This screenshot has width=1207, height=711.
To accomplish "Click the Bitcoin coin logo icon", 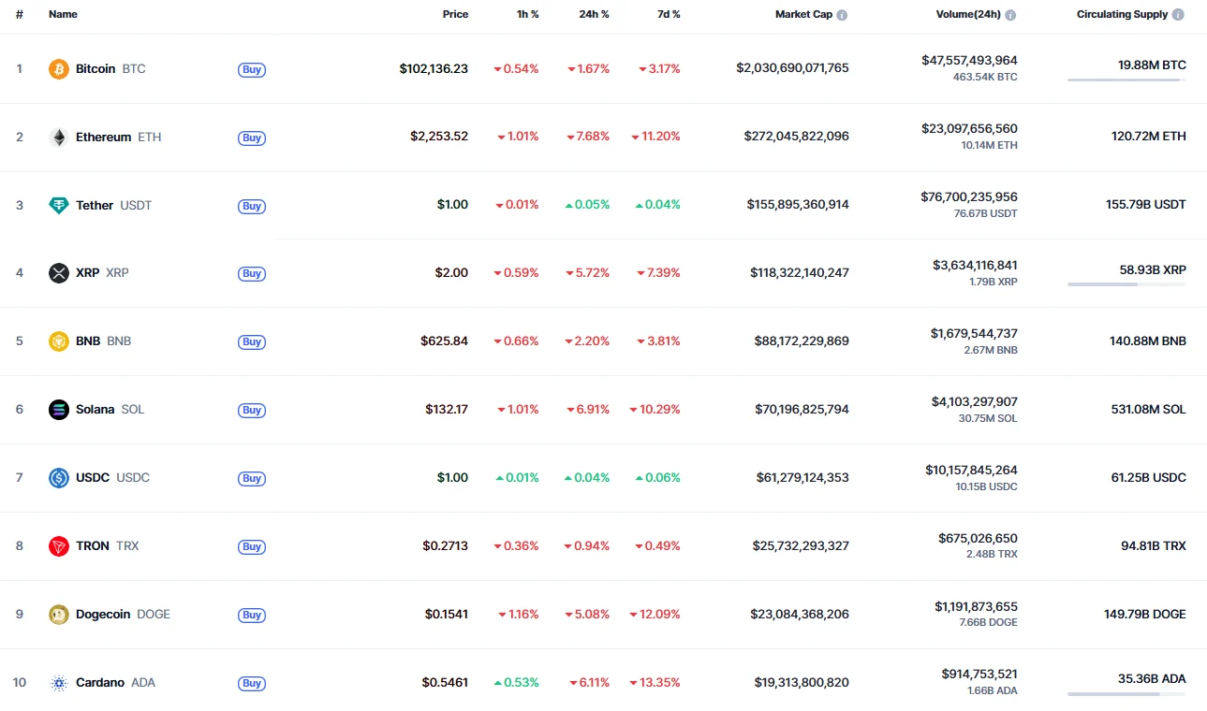I will [59, 69].
